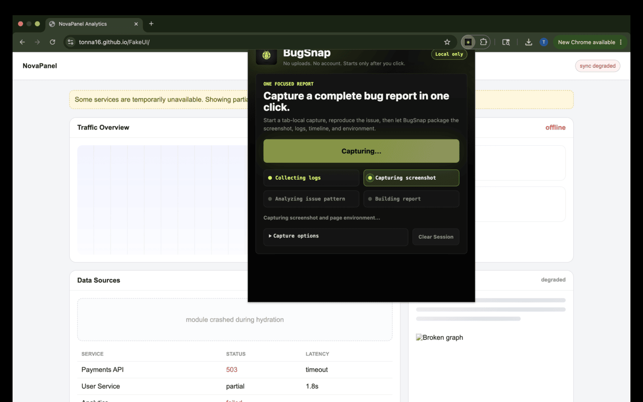Viewport: 643px width, 402px height.
Task: Click the partial status cell
Action: (235, 386)
